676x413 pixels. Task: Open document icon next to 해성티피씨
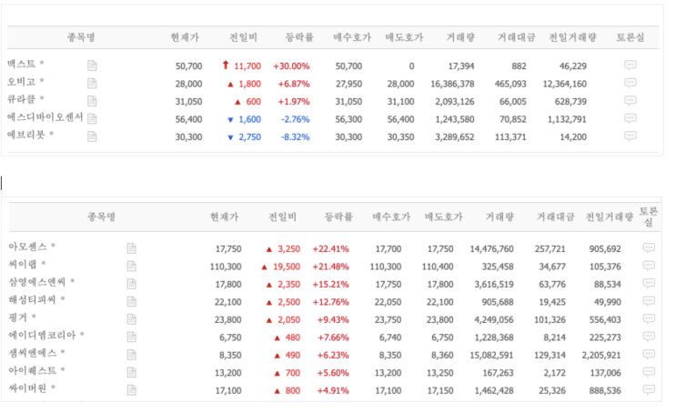(132, 301)
